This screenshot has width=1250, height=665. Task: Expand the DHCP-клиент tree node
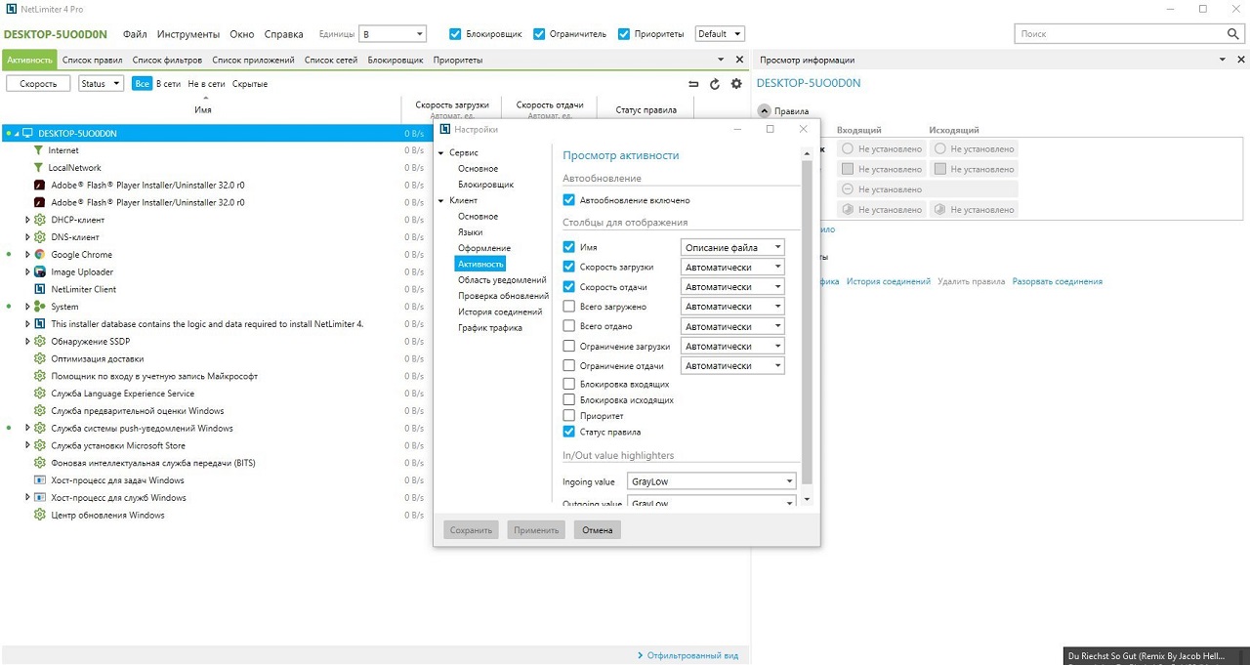(28, 220)
